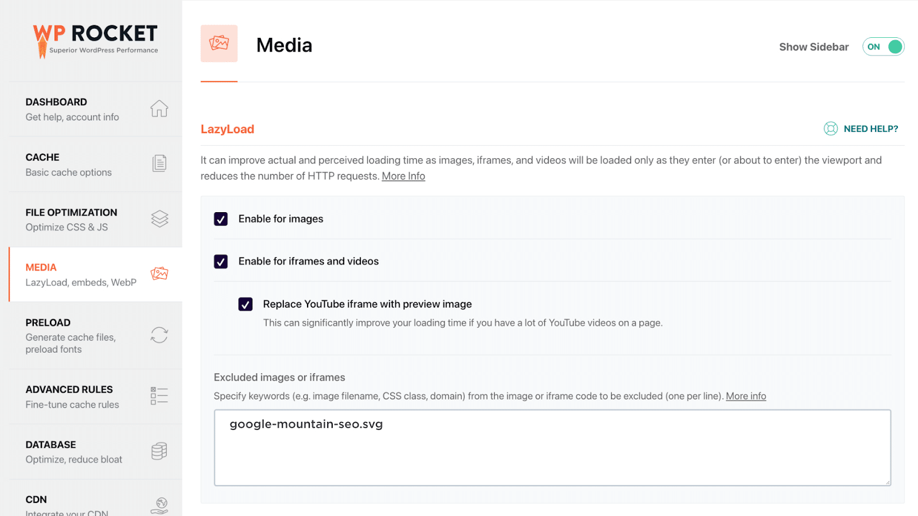The width and height of the screenshot is (918, 516).
Task: Click the Database stack icon
Action: 159,451
